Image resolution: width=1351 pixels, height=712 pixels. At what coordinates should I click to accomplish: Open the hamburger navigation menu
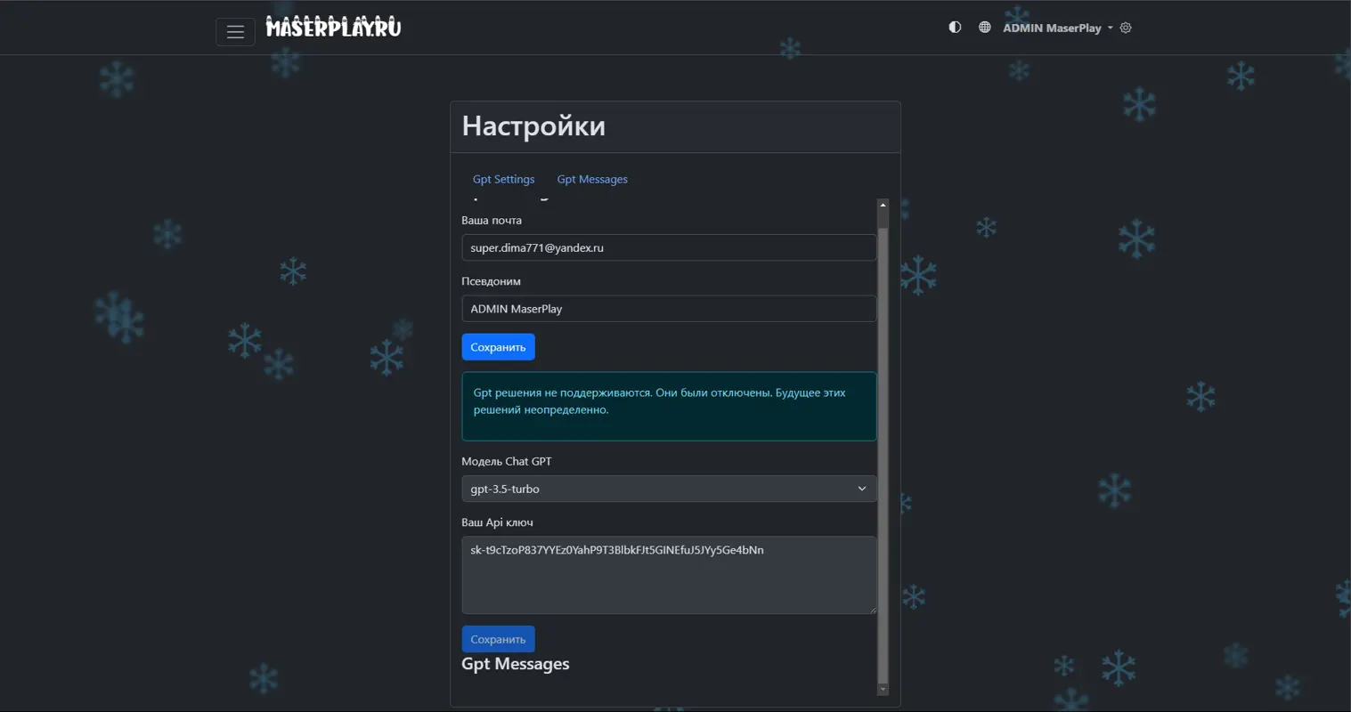[x=235, y=31]
